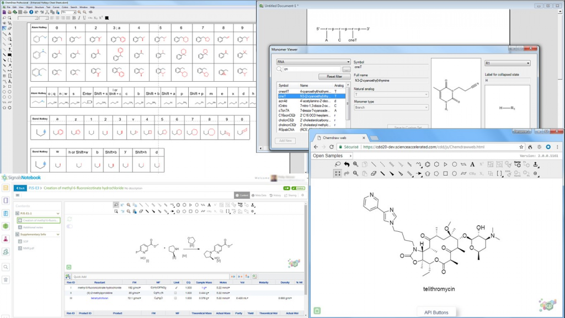Click the blue help icon in ChemDraw Professional

point(31,12)
